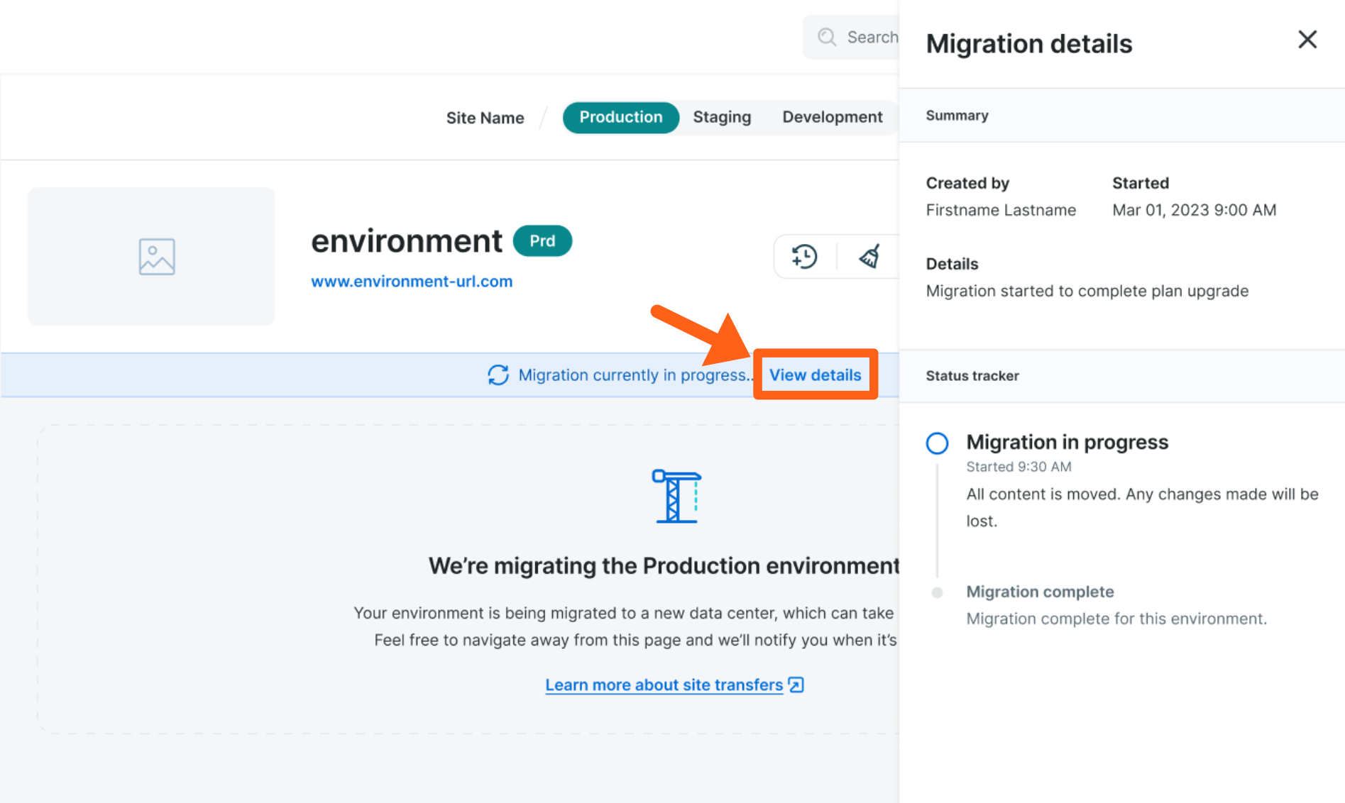Switch to the Staging environment tab

721,118
